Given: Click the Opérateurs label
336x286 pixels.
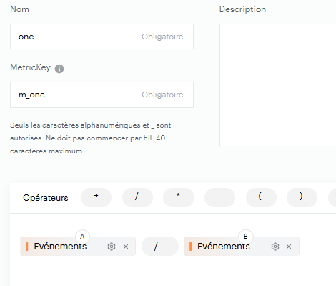Looking at the screenshot, I should tap(46, 198).
